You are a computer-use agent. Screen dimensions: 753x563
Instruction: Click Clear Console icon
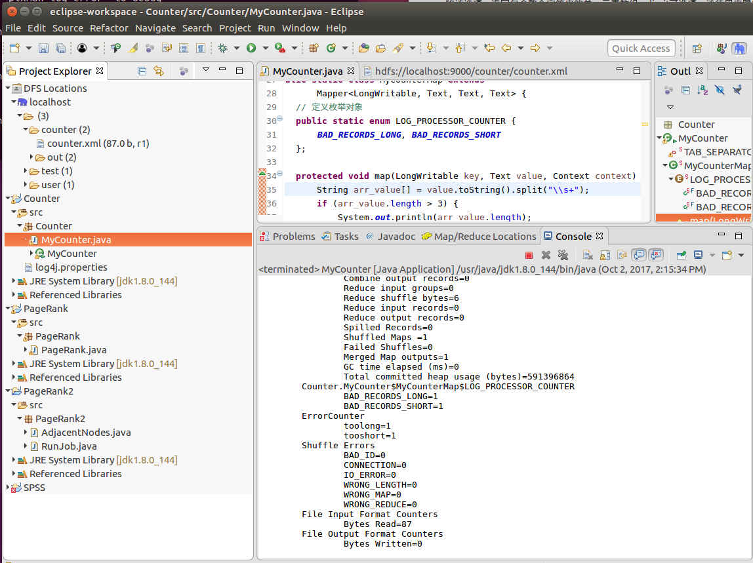click(x=588, y=255)
